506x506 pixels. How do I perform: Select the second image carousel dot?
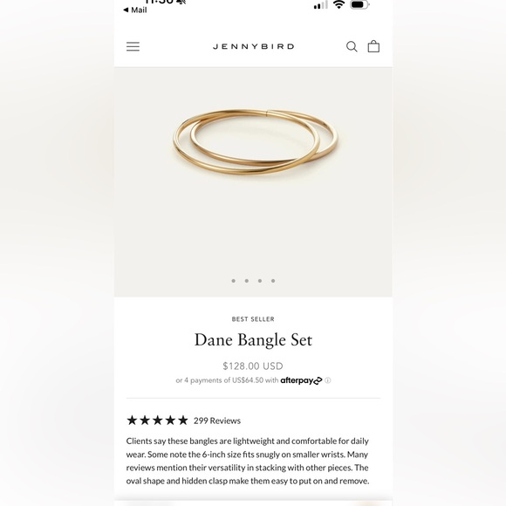click(247, 281)
